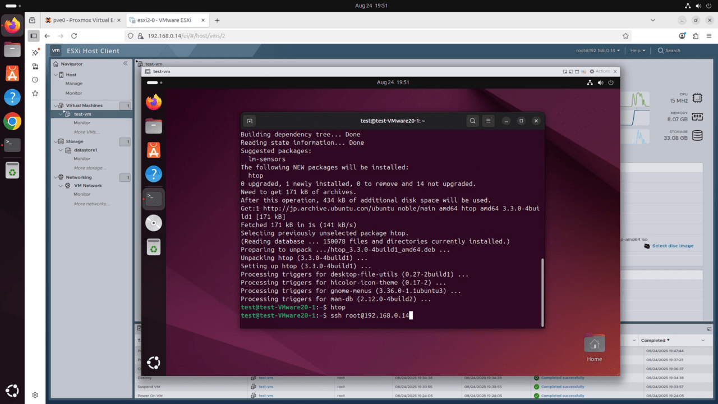
Task: Launch App Center in the VM console dock
Action: click(154, 150)
